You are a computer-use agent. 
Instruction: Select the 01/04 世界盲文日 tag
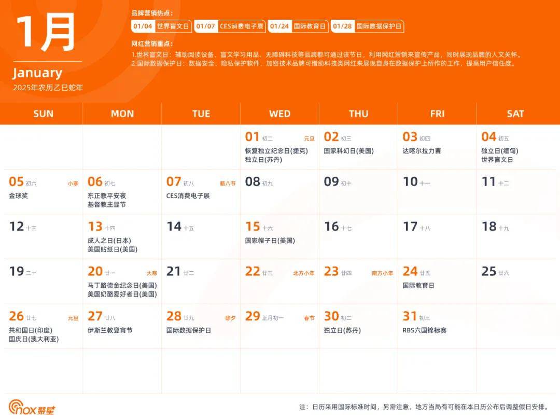point(162,26)
